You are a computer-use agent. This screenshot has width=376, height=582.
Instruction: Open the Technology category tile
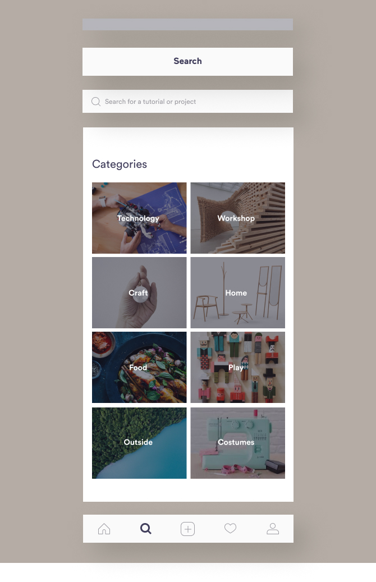click(x=139, y=218)
